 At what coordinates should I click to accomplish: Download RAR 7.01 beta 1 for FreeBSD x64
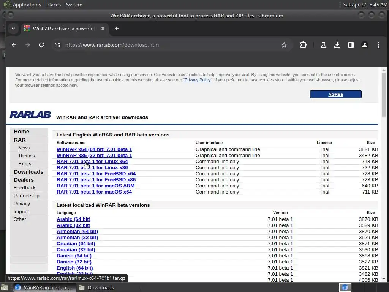pos(96,173)
